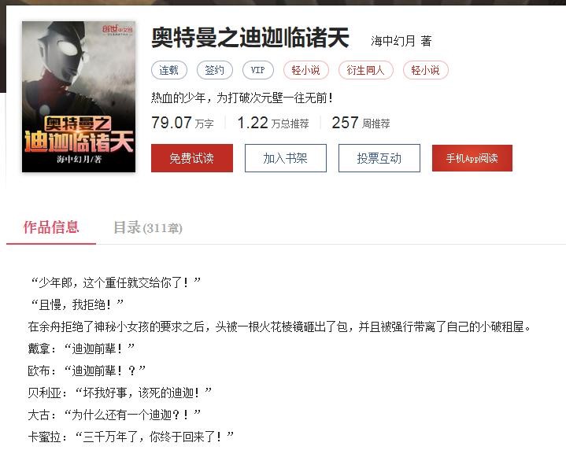This screenshot has width=566, height=450.
Task: Open the book cover thumbnail
Action: [79, 97]
